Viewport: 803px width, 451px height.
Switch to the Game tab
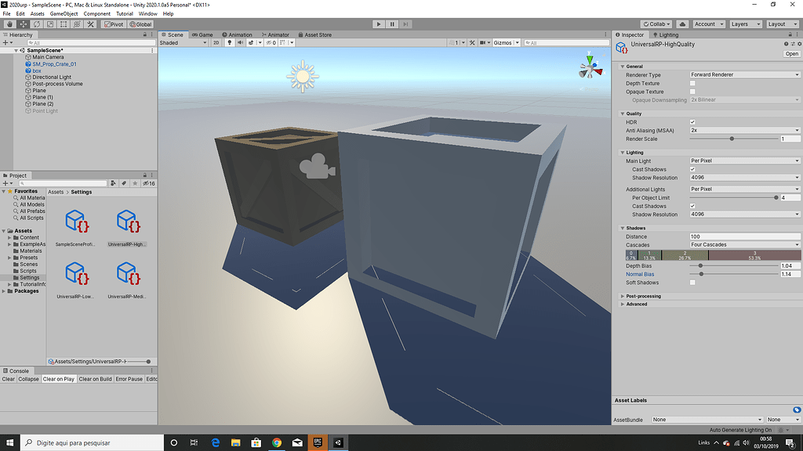pos(202,34)
